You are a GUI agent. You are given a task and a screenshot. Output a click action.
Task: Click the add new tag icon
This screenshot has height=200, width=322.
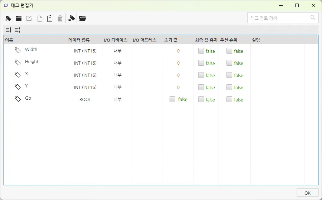tap(8, 19)
